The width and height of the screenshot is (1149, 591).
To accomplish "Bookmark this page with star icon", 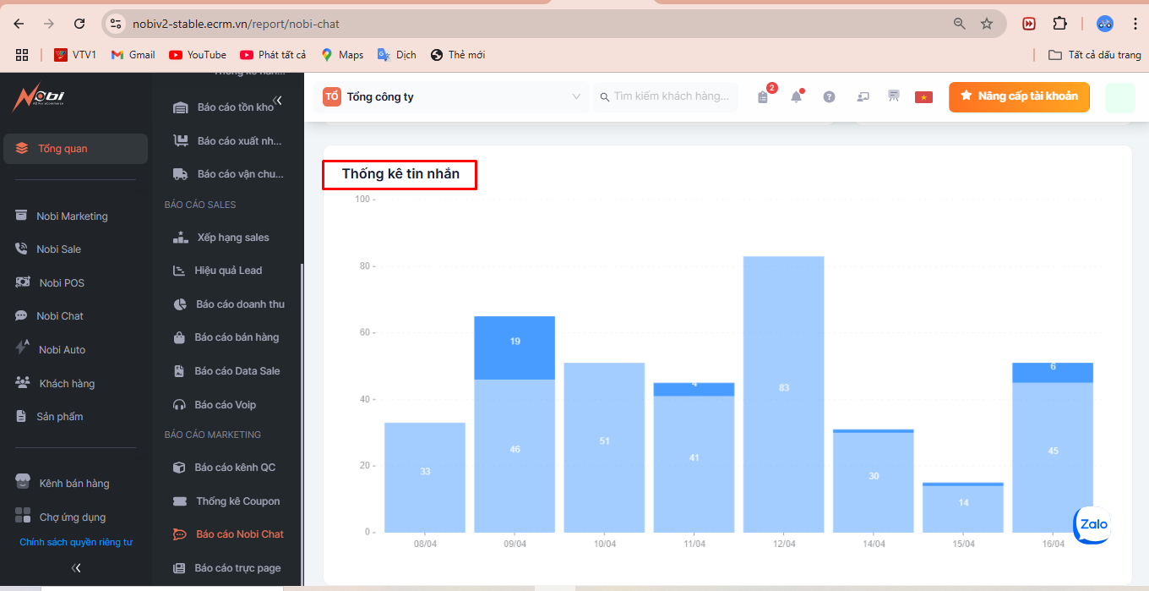I will pos(986,24).
